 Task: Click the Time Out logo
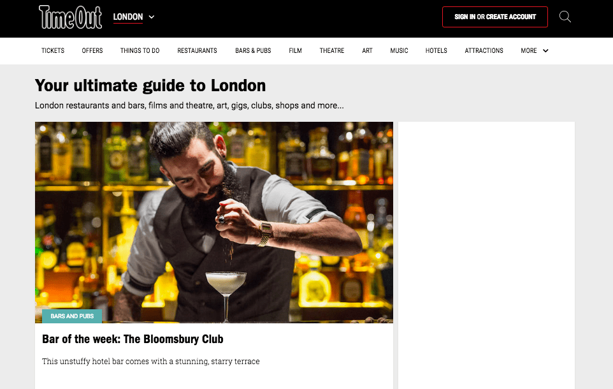[x=70, y=17]
